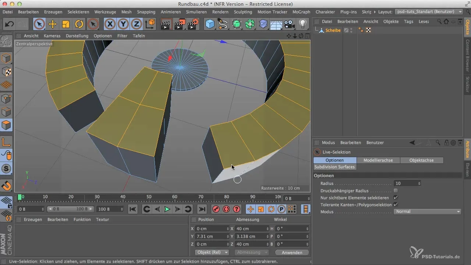This screenshot has width=471, height=265.
Task: Open the Layout psd-tuts_Standart dropdown
Action: (x=429, y=12)
